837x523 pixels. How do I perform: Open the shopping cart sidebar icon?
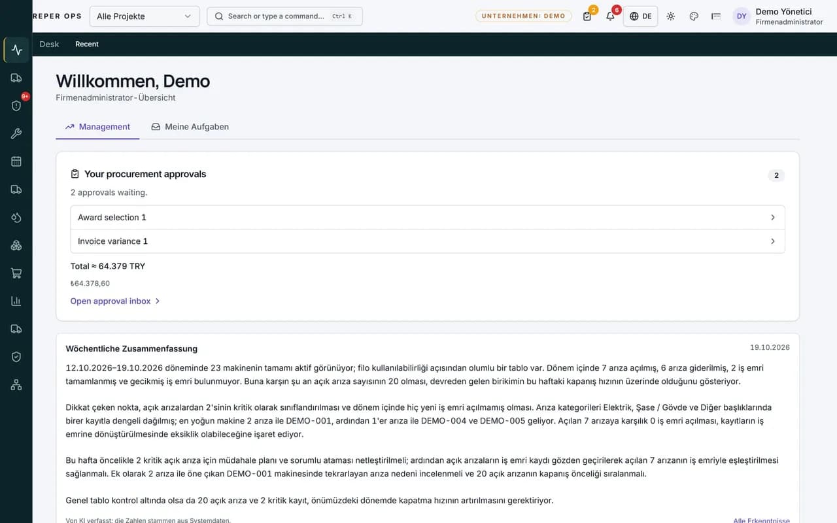point(16,273)
